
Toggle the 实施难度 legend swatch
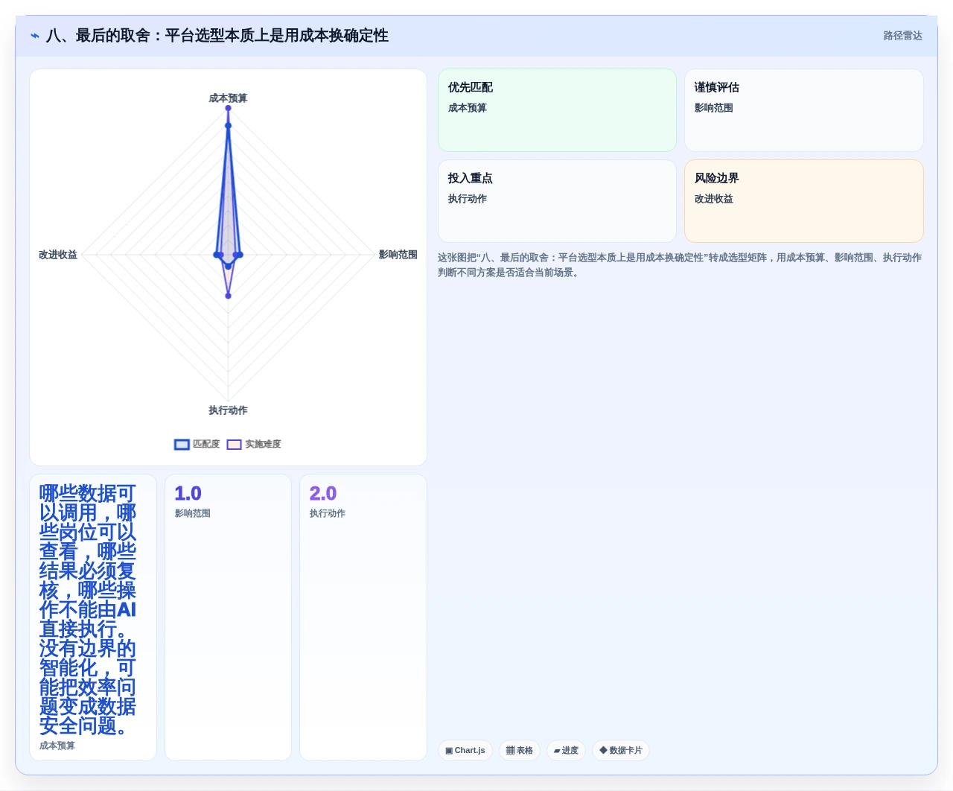pyautogui.click(x=234, y=445)
